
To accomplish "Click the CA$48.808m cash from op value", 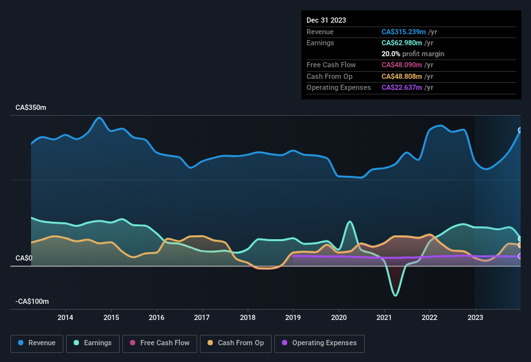I will click(x=402, y=76).
